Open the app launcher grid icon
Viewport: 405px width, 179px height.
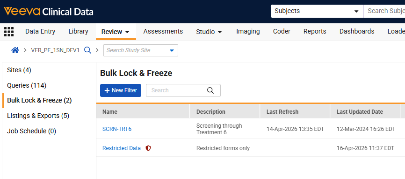[x=9, y=32]
